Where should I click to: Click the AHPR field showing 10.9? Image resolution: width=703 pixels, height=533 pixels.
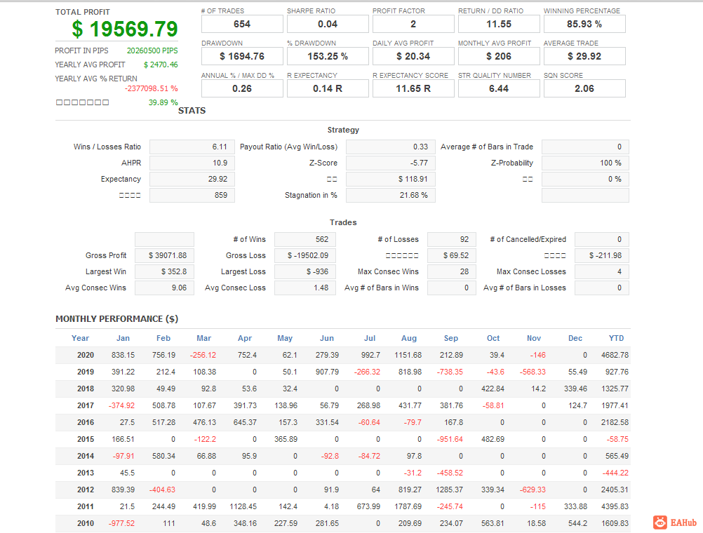[192, 163]
